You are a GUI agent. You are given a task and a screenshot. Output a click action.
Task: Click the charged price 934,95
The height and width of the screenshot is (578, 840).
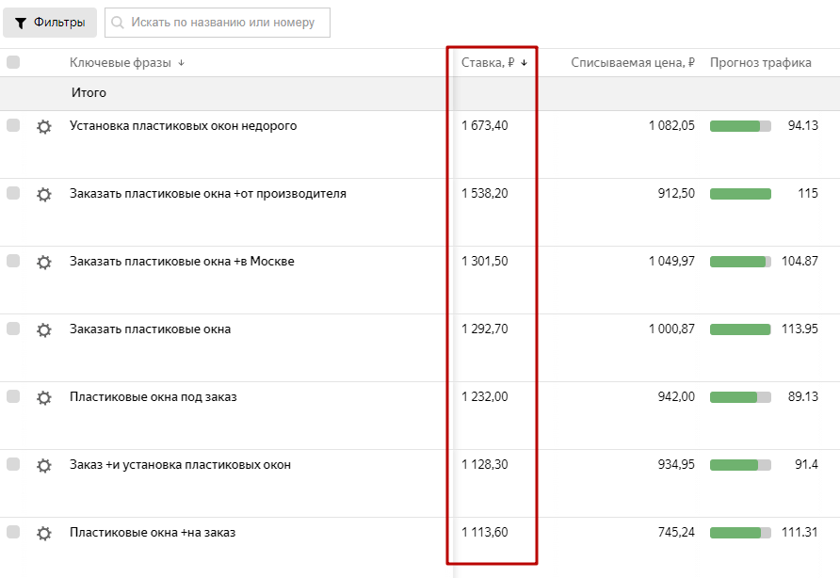pyautogui.click(x=676, y=464)
